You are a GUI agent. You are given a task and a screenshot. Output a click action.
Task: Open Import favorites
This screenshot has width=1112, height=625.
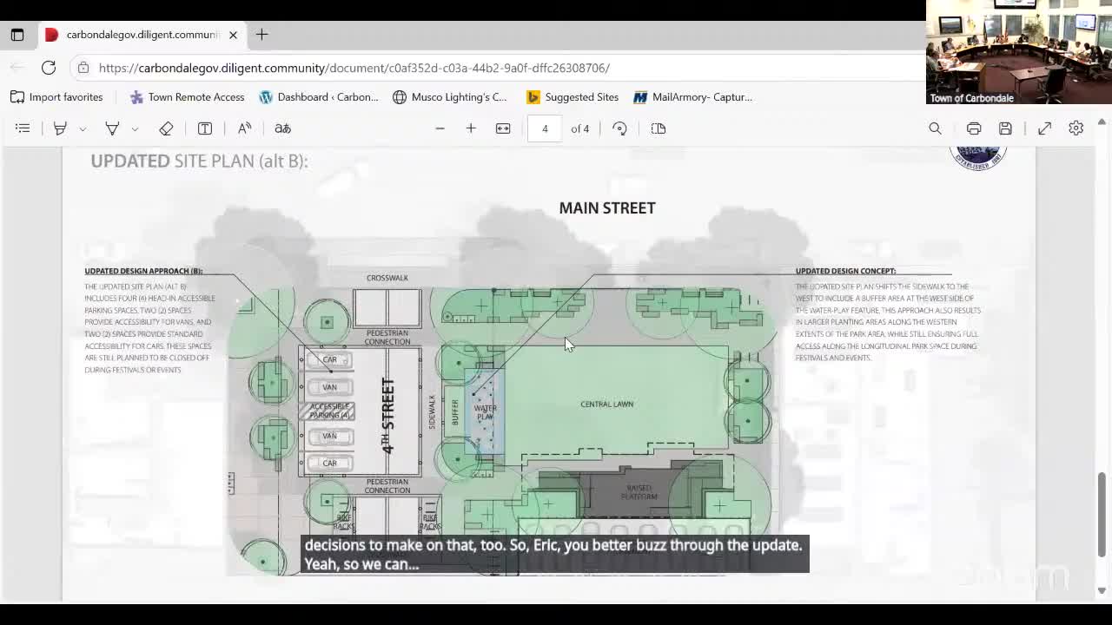[x=56, y=97]
